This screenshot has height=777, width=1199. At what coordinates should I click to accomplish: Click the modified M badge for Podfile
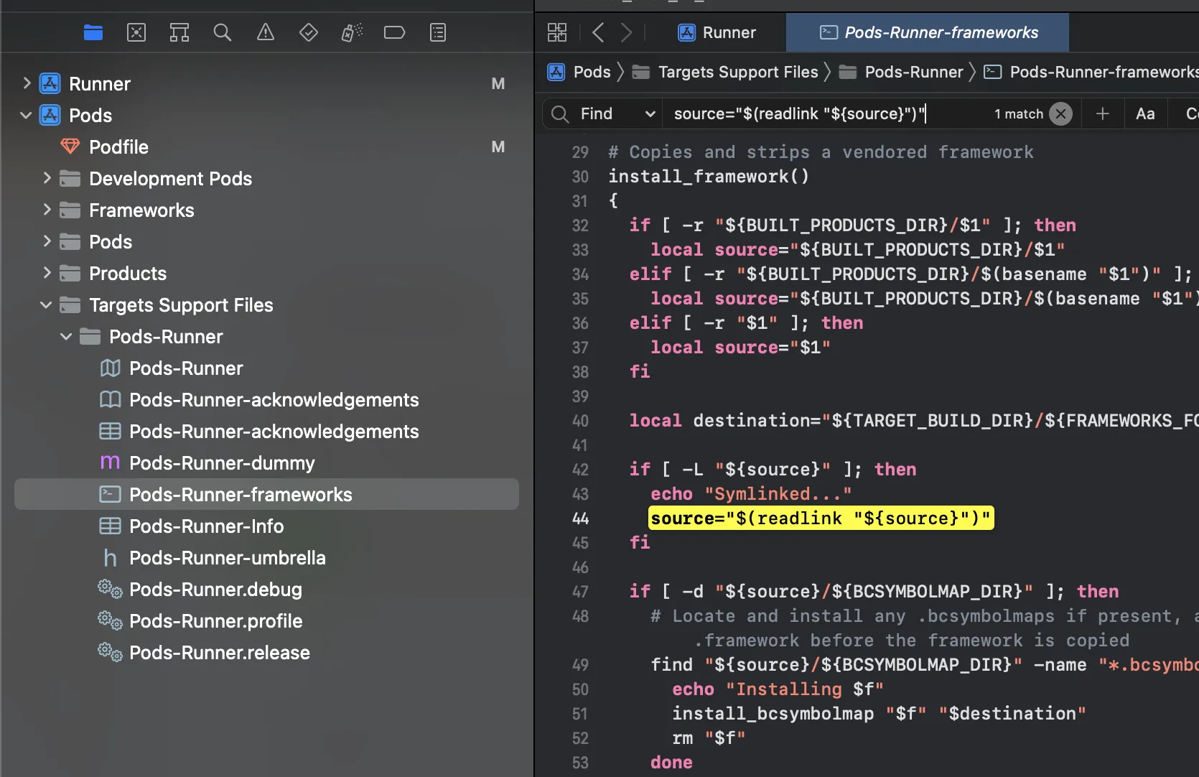(498, 146)
